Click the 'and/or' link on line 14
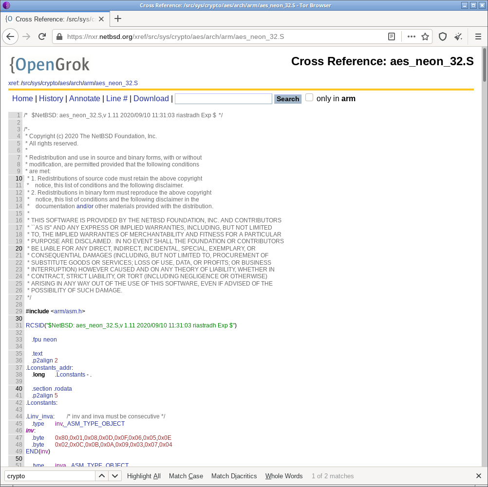The image size is (488, 487). click(x=85, y=206)
